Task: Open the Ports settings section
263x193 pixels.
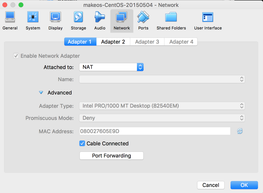Action: (x=143, y=21)
